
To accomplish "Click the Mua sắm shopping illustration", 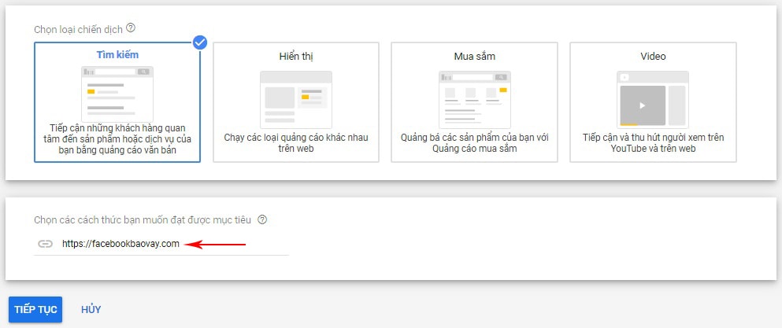I will [x=475, y=99].
